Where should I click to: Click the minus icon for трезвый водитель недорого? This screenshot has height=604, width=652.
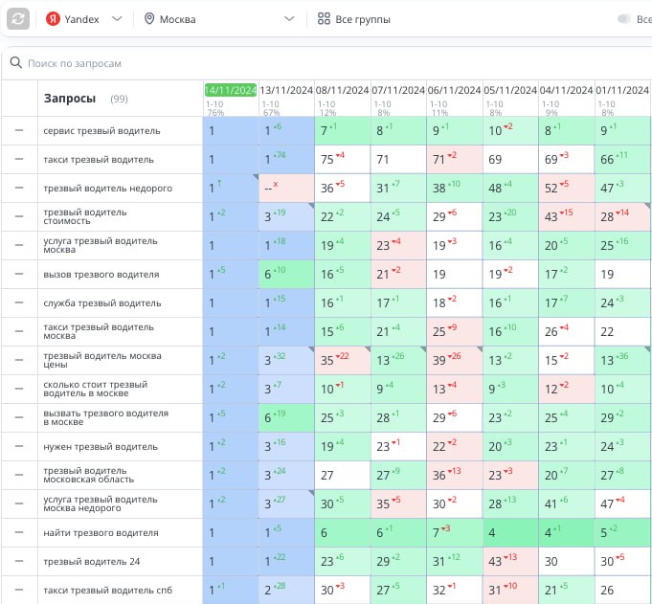coord(19,188)
